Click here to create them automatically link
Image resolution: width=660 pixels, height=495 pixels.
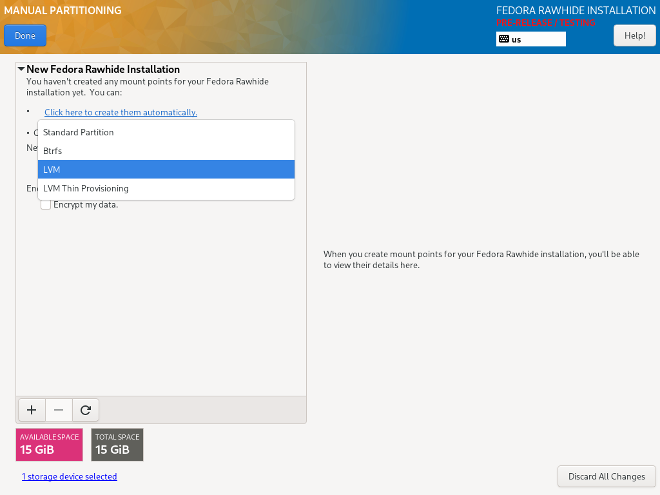point(121,112)
